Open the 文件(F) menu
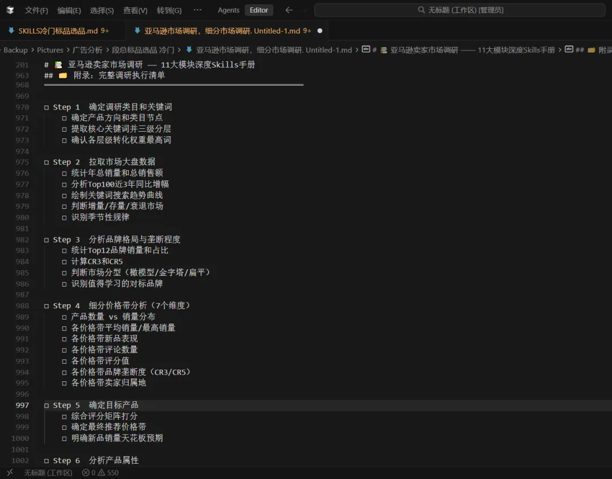The width and height of the screenshot is (612, 479). (x=36, y=11)
